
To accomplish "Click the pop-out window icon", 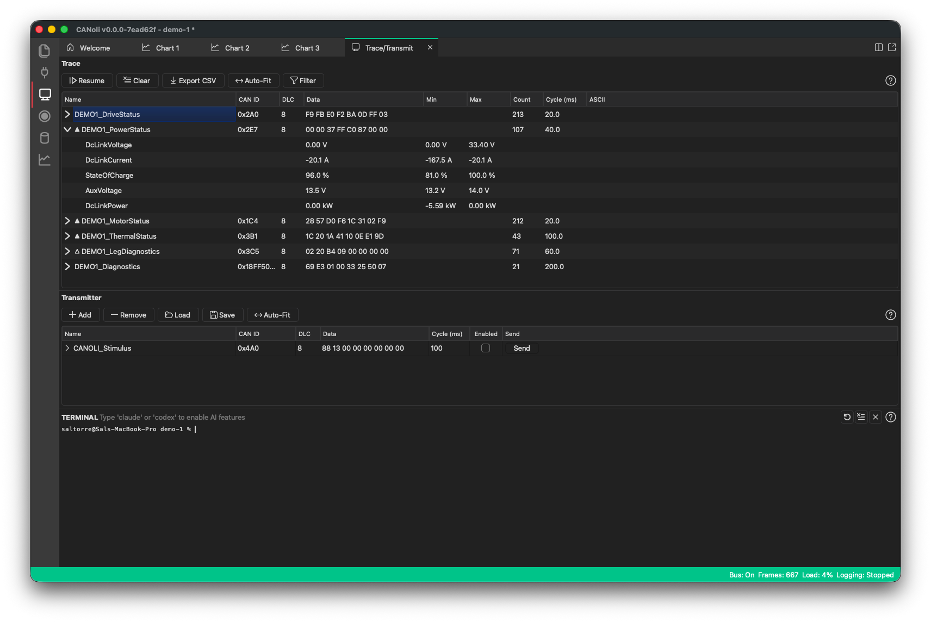I will click(892, 47).
